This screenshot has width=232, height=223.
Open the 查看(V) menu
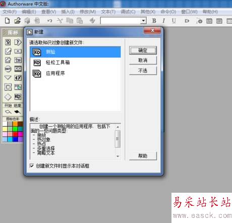(48, 12)
